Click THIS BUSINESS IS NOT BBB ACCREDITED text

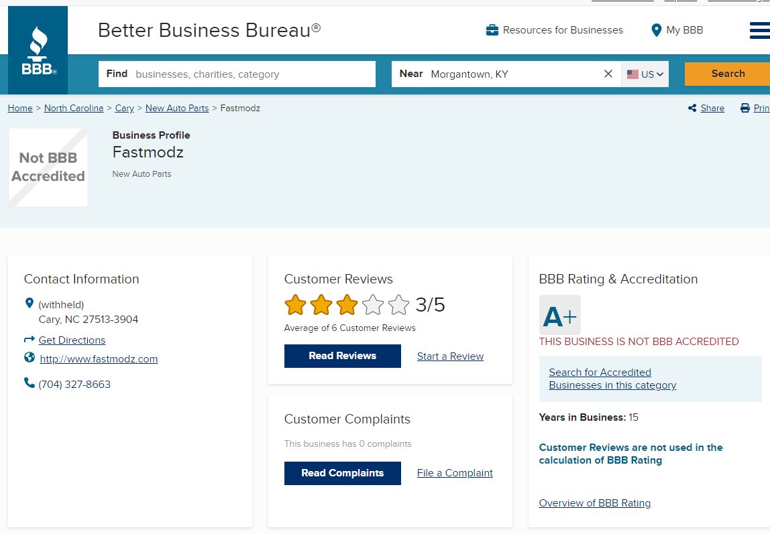[x=639, y=342]
